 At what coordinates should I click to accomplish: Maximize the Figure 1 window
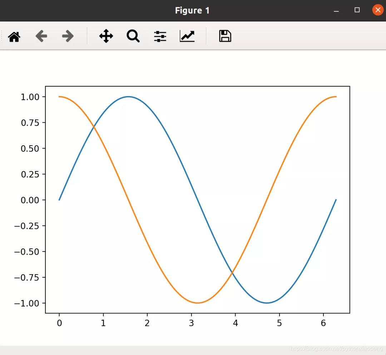357,10
